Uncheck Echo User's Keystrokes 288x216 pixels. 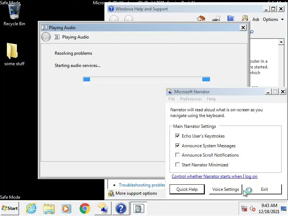[x=177, y=136]
